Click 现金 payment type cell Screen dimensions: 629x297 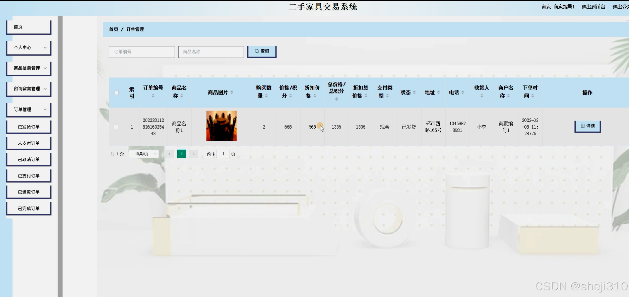[x=385, y=127]
